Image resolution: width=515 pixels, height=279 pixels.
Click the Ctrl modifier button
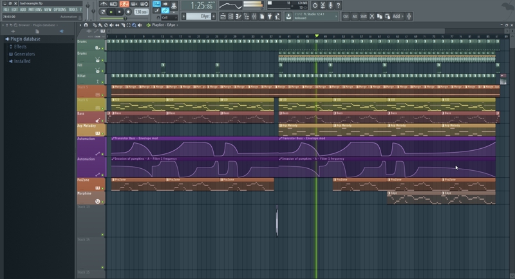(346, 16)
